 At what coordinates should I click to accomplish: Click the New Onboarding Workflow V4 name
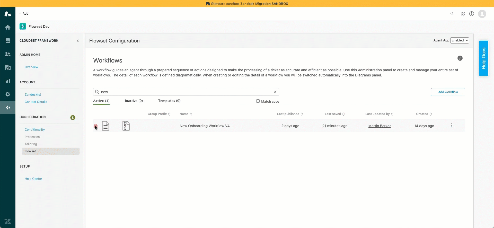(x=205, y=126)
